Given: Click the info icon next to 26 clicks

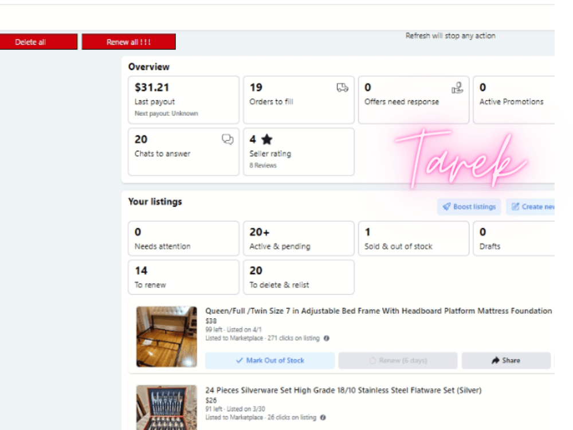Looking at the screenshot, I should click(x=323, y=417).
